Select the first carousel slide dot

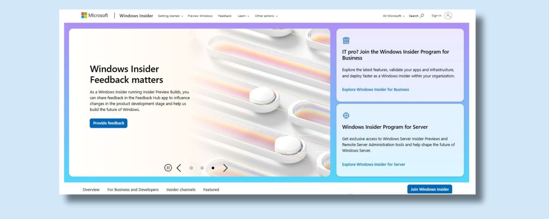191,168
